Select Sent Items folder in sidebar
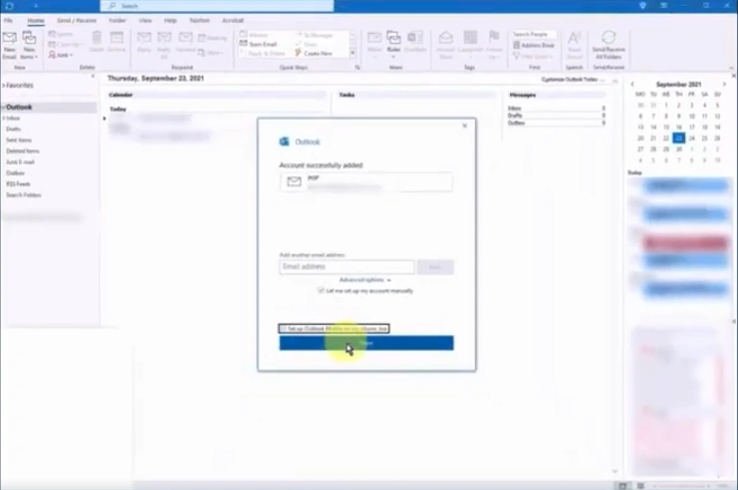The image size is (738, 490). coord(19,140)
